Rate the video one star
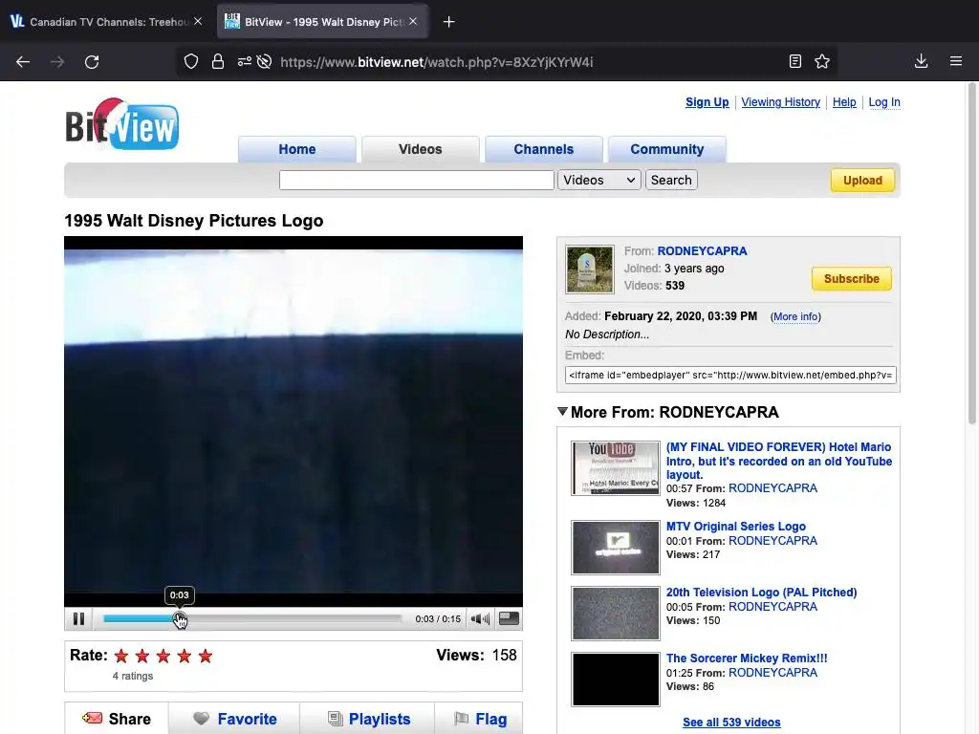 (121, 656)
